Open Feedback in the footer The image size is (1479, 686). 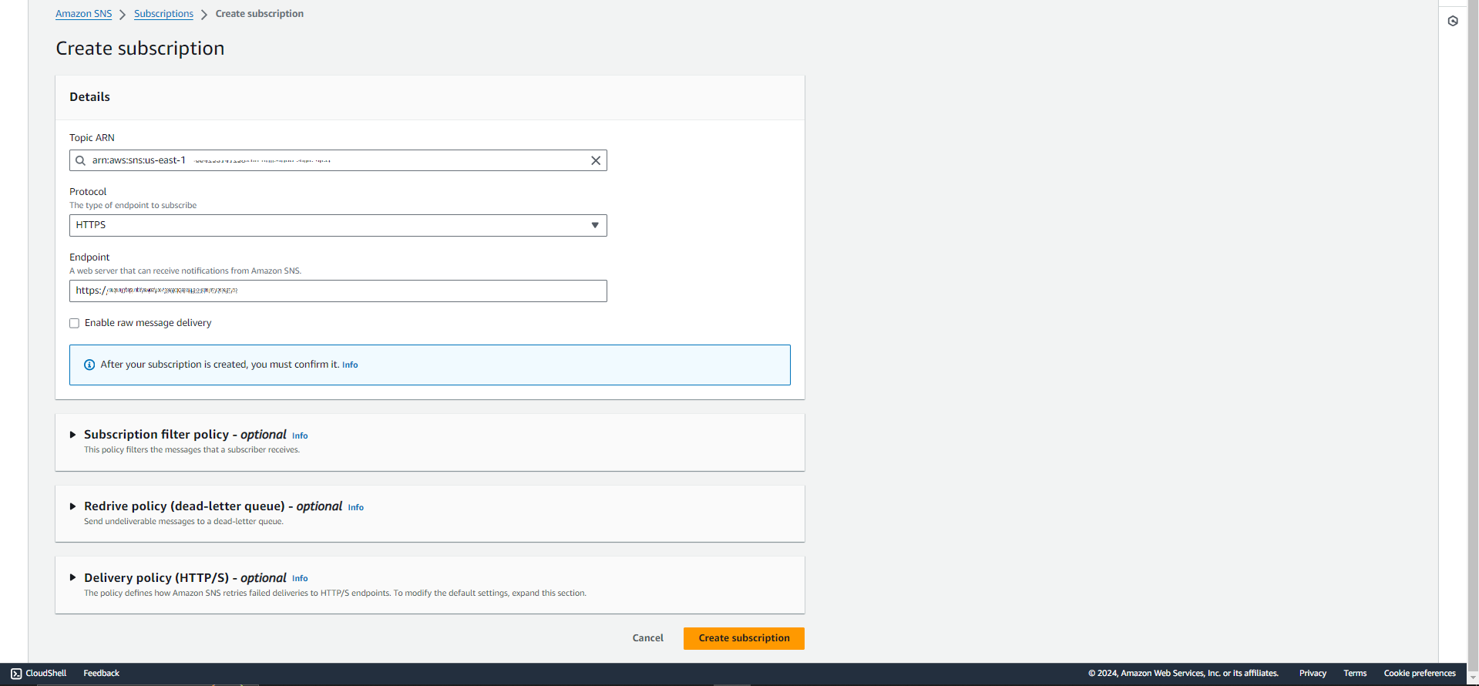pyautogui.click(x=101, y=673)
